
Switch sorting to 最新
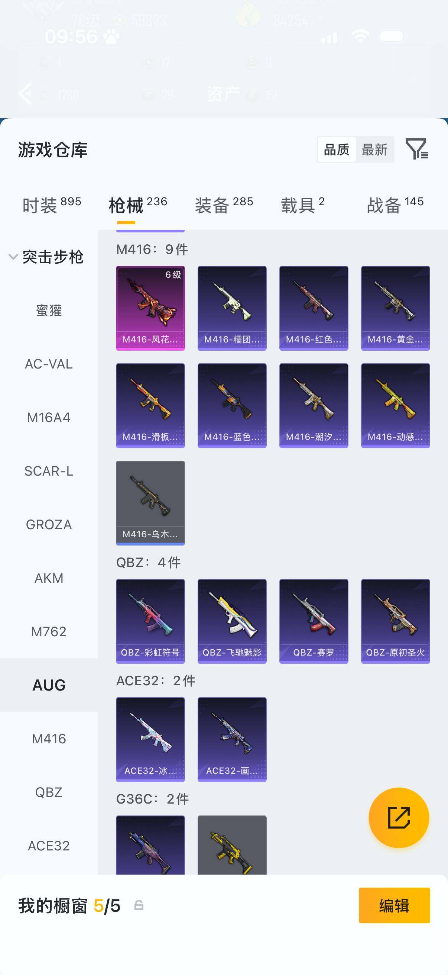374,150
